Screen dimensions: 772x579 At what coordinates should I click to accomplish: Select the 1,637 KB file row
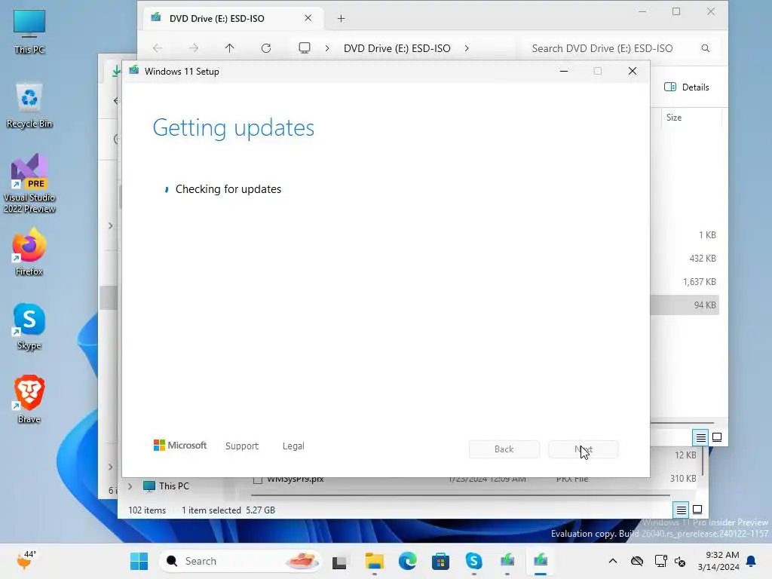click(685, 282)
